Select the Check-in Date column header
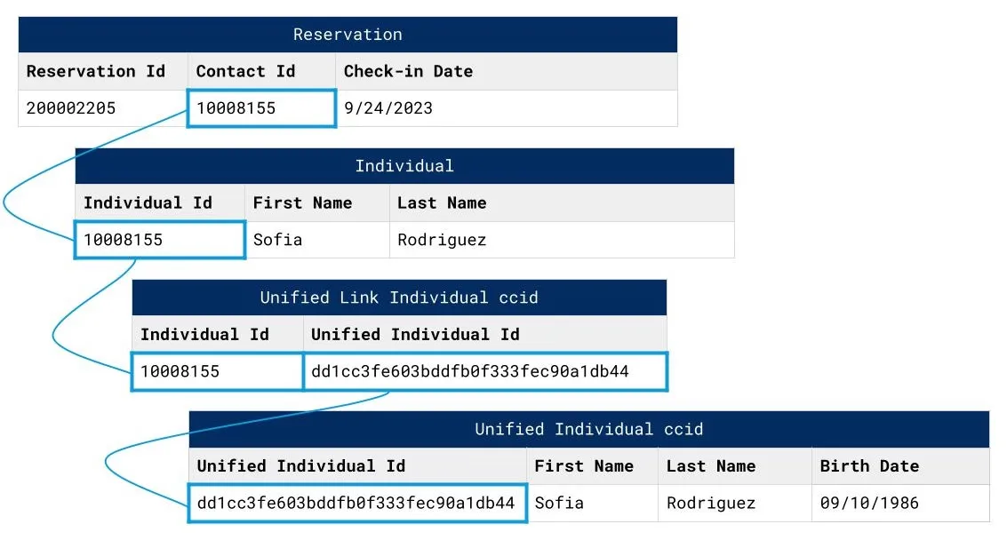Screen dimensions: 1007x540 coord(408,72)
